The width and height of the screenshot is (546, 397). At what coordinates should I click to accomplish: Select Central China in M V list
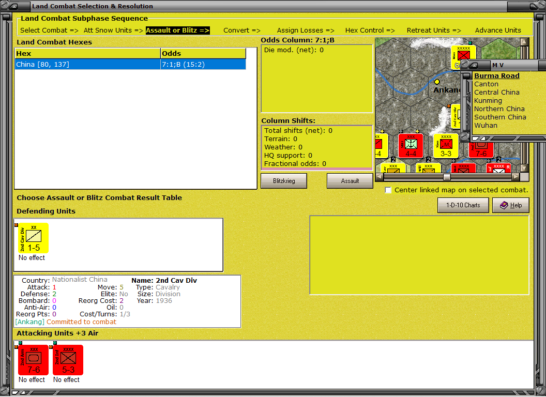pos(496,93)
